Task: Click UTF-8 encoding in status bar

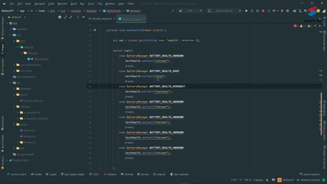Action: click(x=247, y=180)
